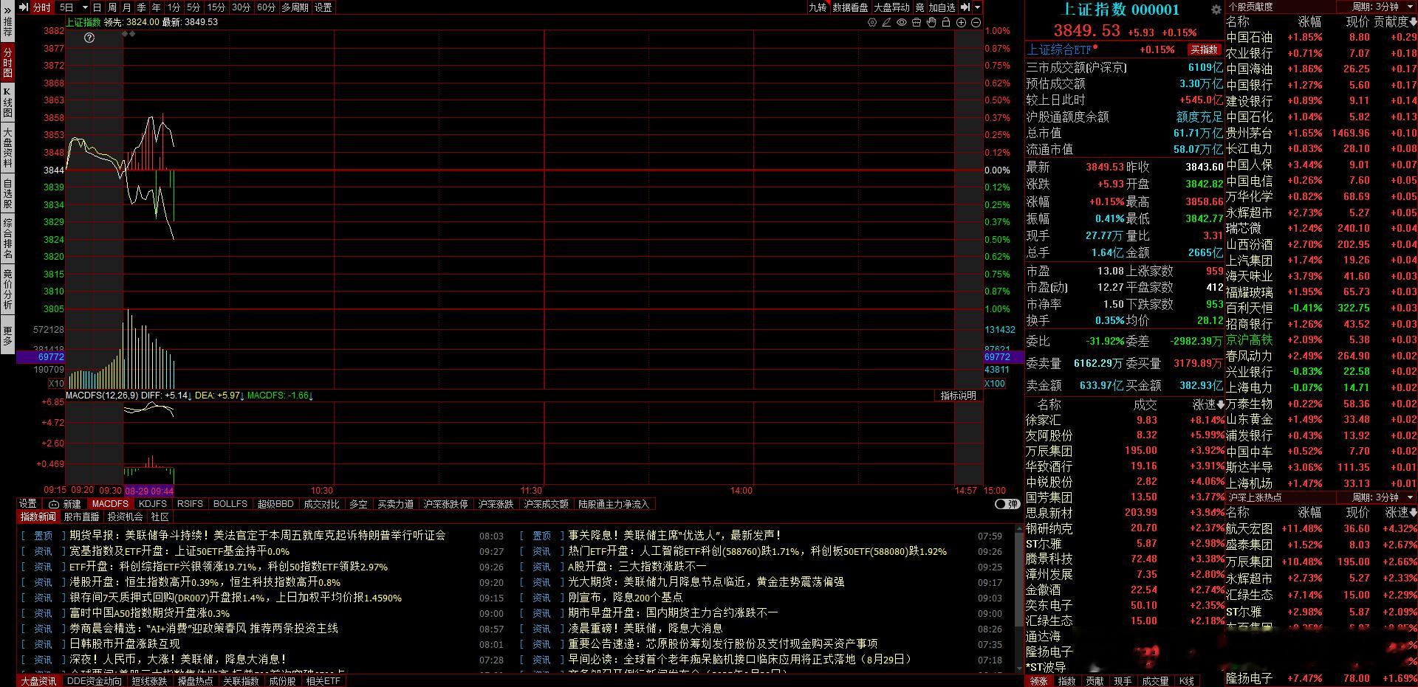Open the 大盘资料 left sidebar tab
The height and width of the screenshot is (687, 1418).
tap(7, 148)
